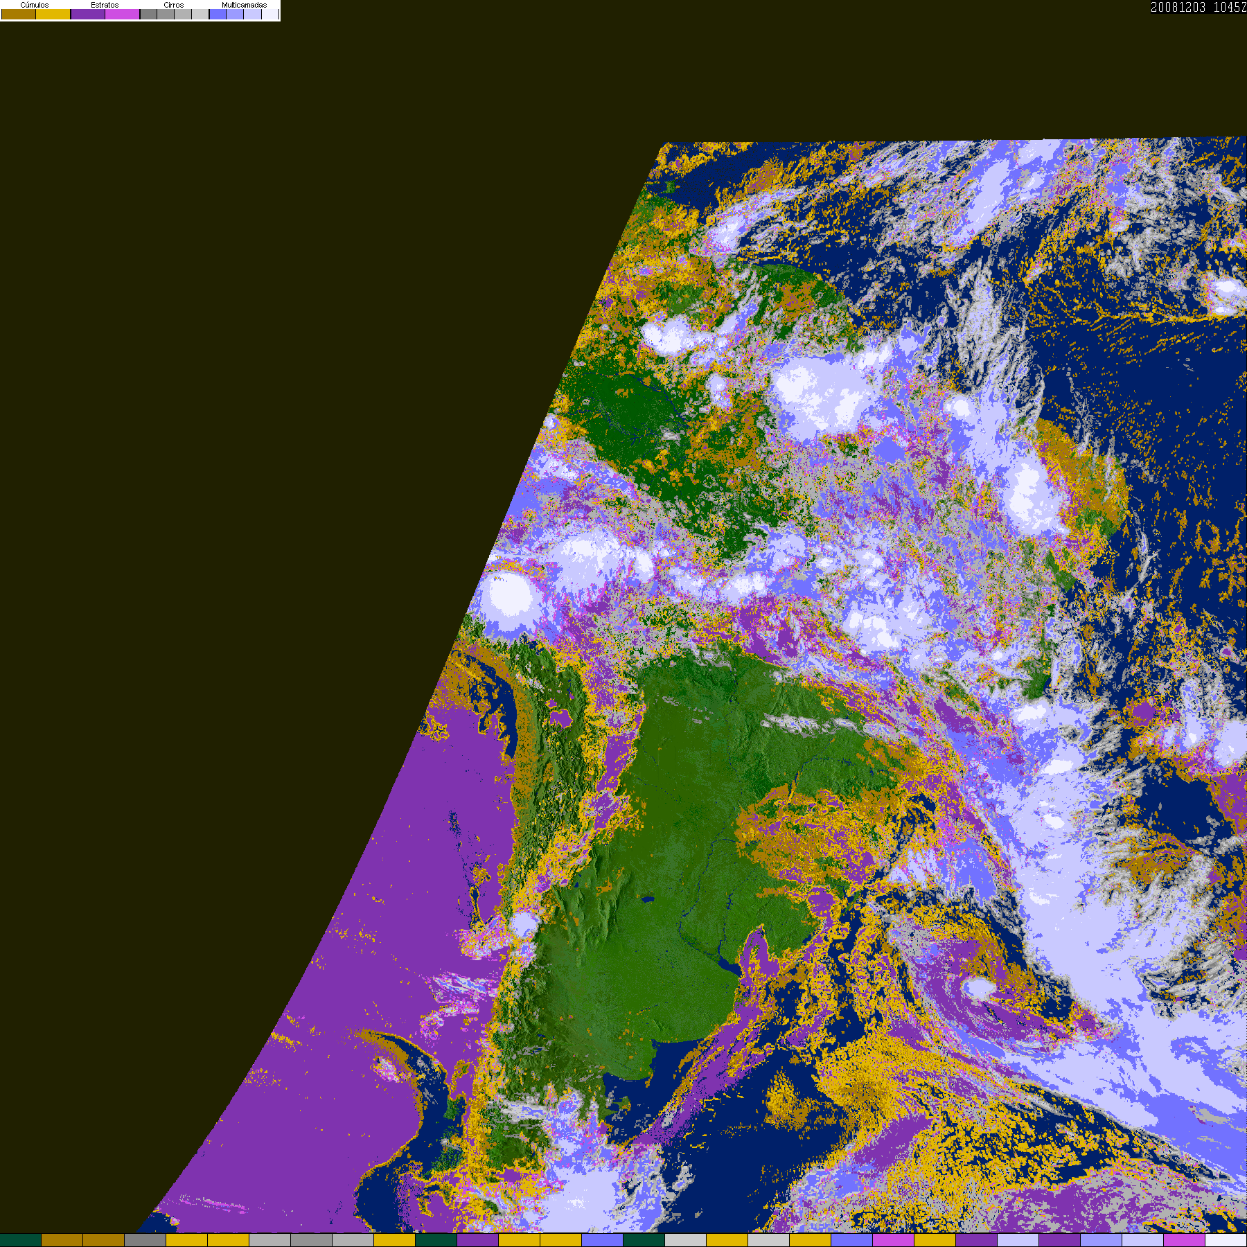Screen dimensions: 1247x1247
Task: Pick the second-lightest gray Cirros swatch
Action: click(183, 14)
